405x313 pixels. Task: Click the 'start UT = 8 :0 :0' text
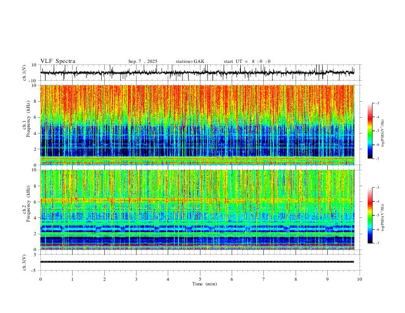coord(247,61)
